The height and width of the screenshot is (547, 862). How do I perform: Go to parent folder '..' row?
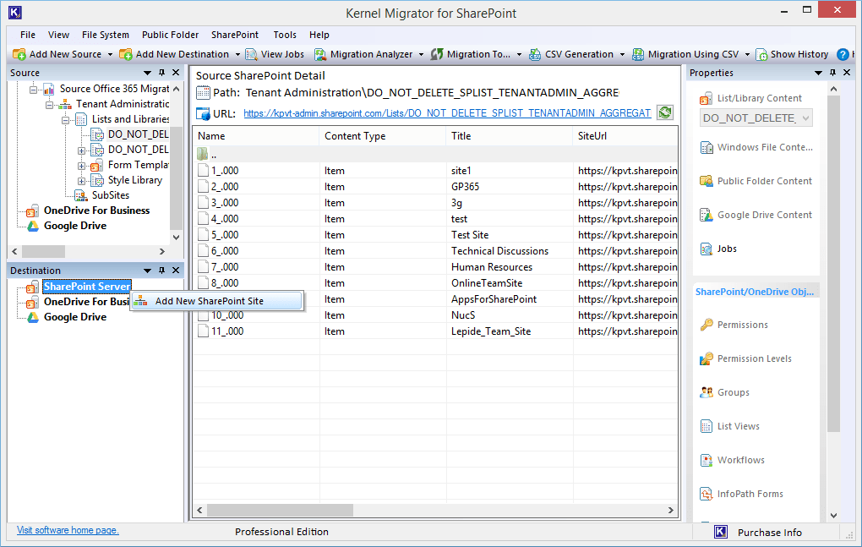(435, 155)
